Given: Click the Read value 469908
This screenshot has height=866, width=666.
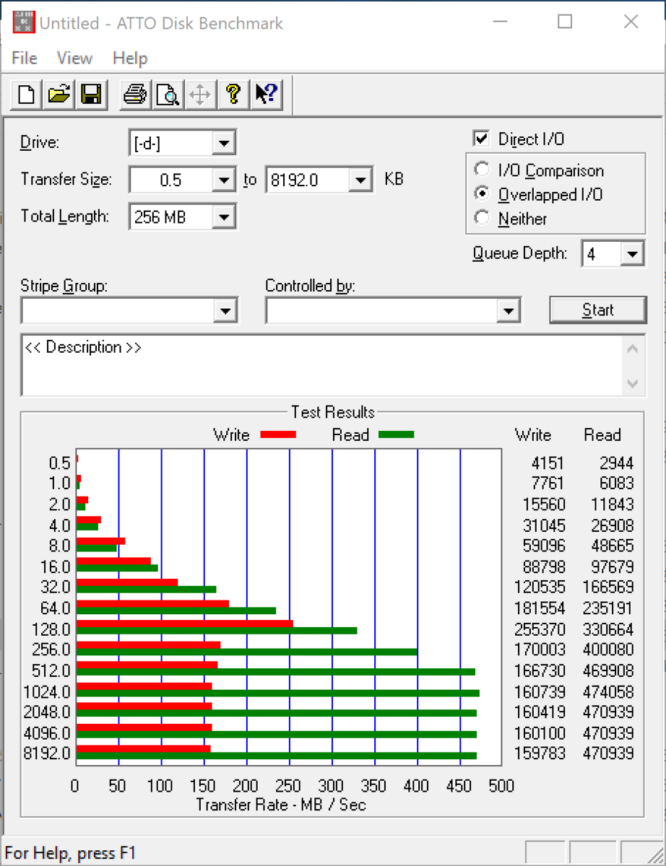Looking at the screenshot, I should click(607, 670).
